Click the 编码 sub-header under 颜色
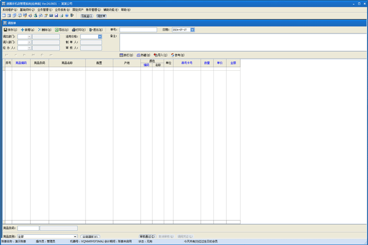 [x=146, y=65]
